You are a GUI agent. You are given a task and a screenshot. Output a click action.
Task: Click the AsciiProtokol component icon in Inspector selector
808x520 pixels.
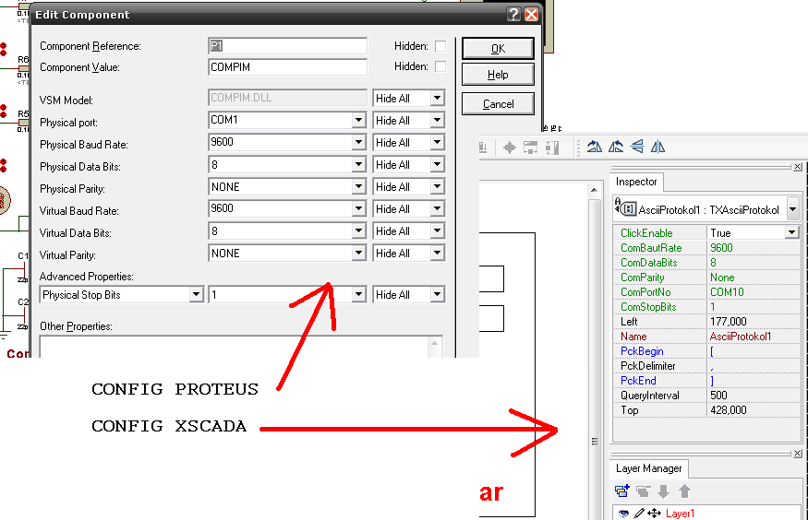click(625, 208)
